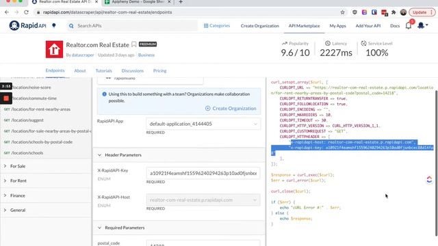Switch to the Discussions tab
Viewport: 438px width, 246px height.
[132, 71]
